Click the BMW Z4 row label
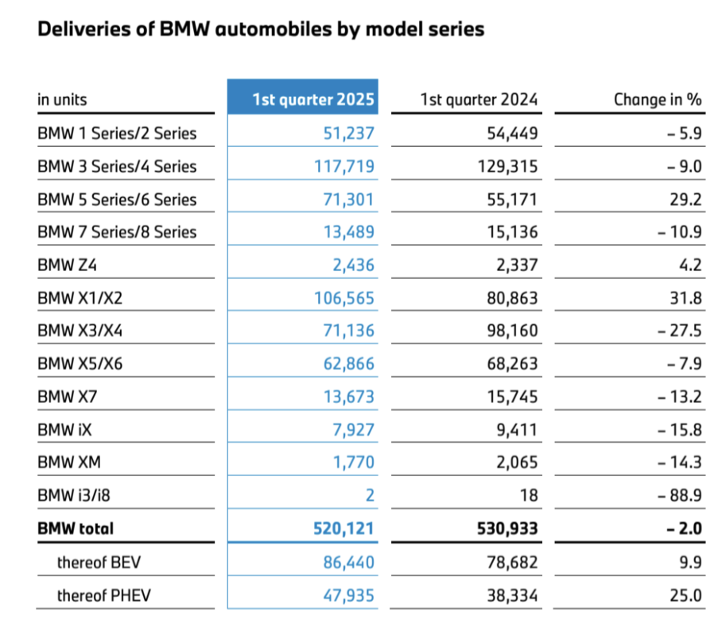Image resolution: width=722 pixels, height=620 pixels. tap(68, 265)
